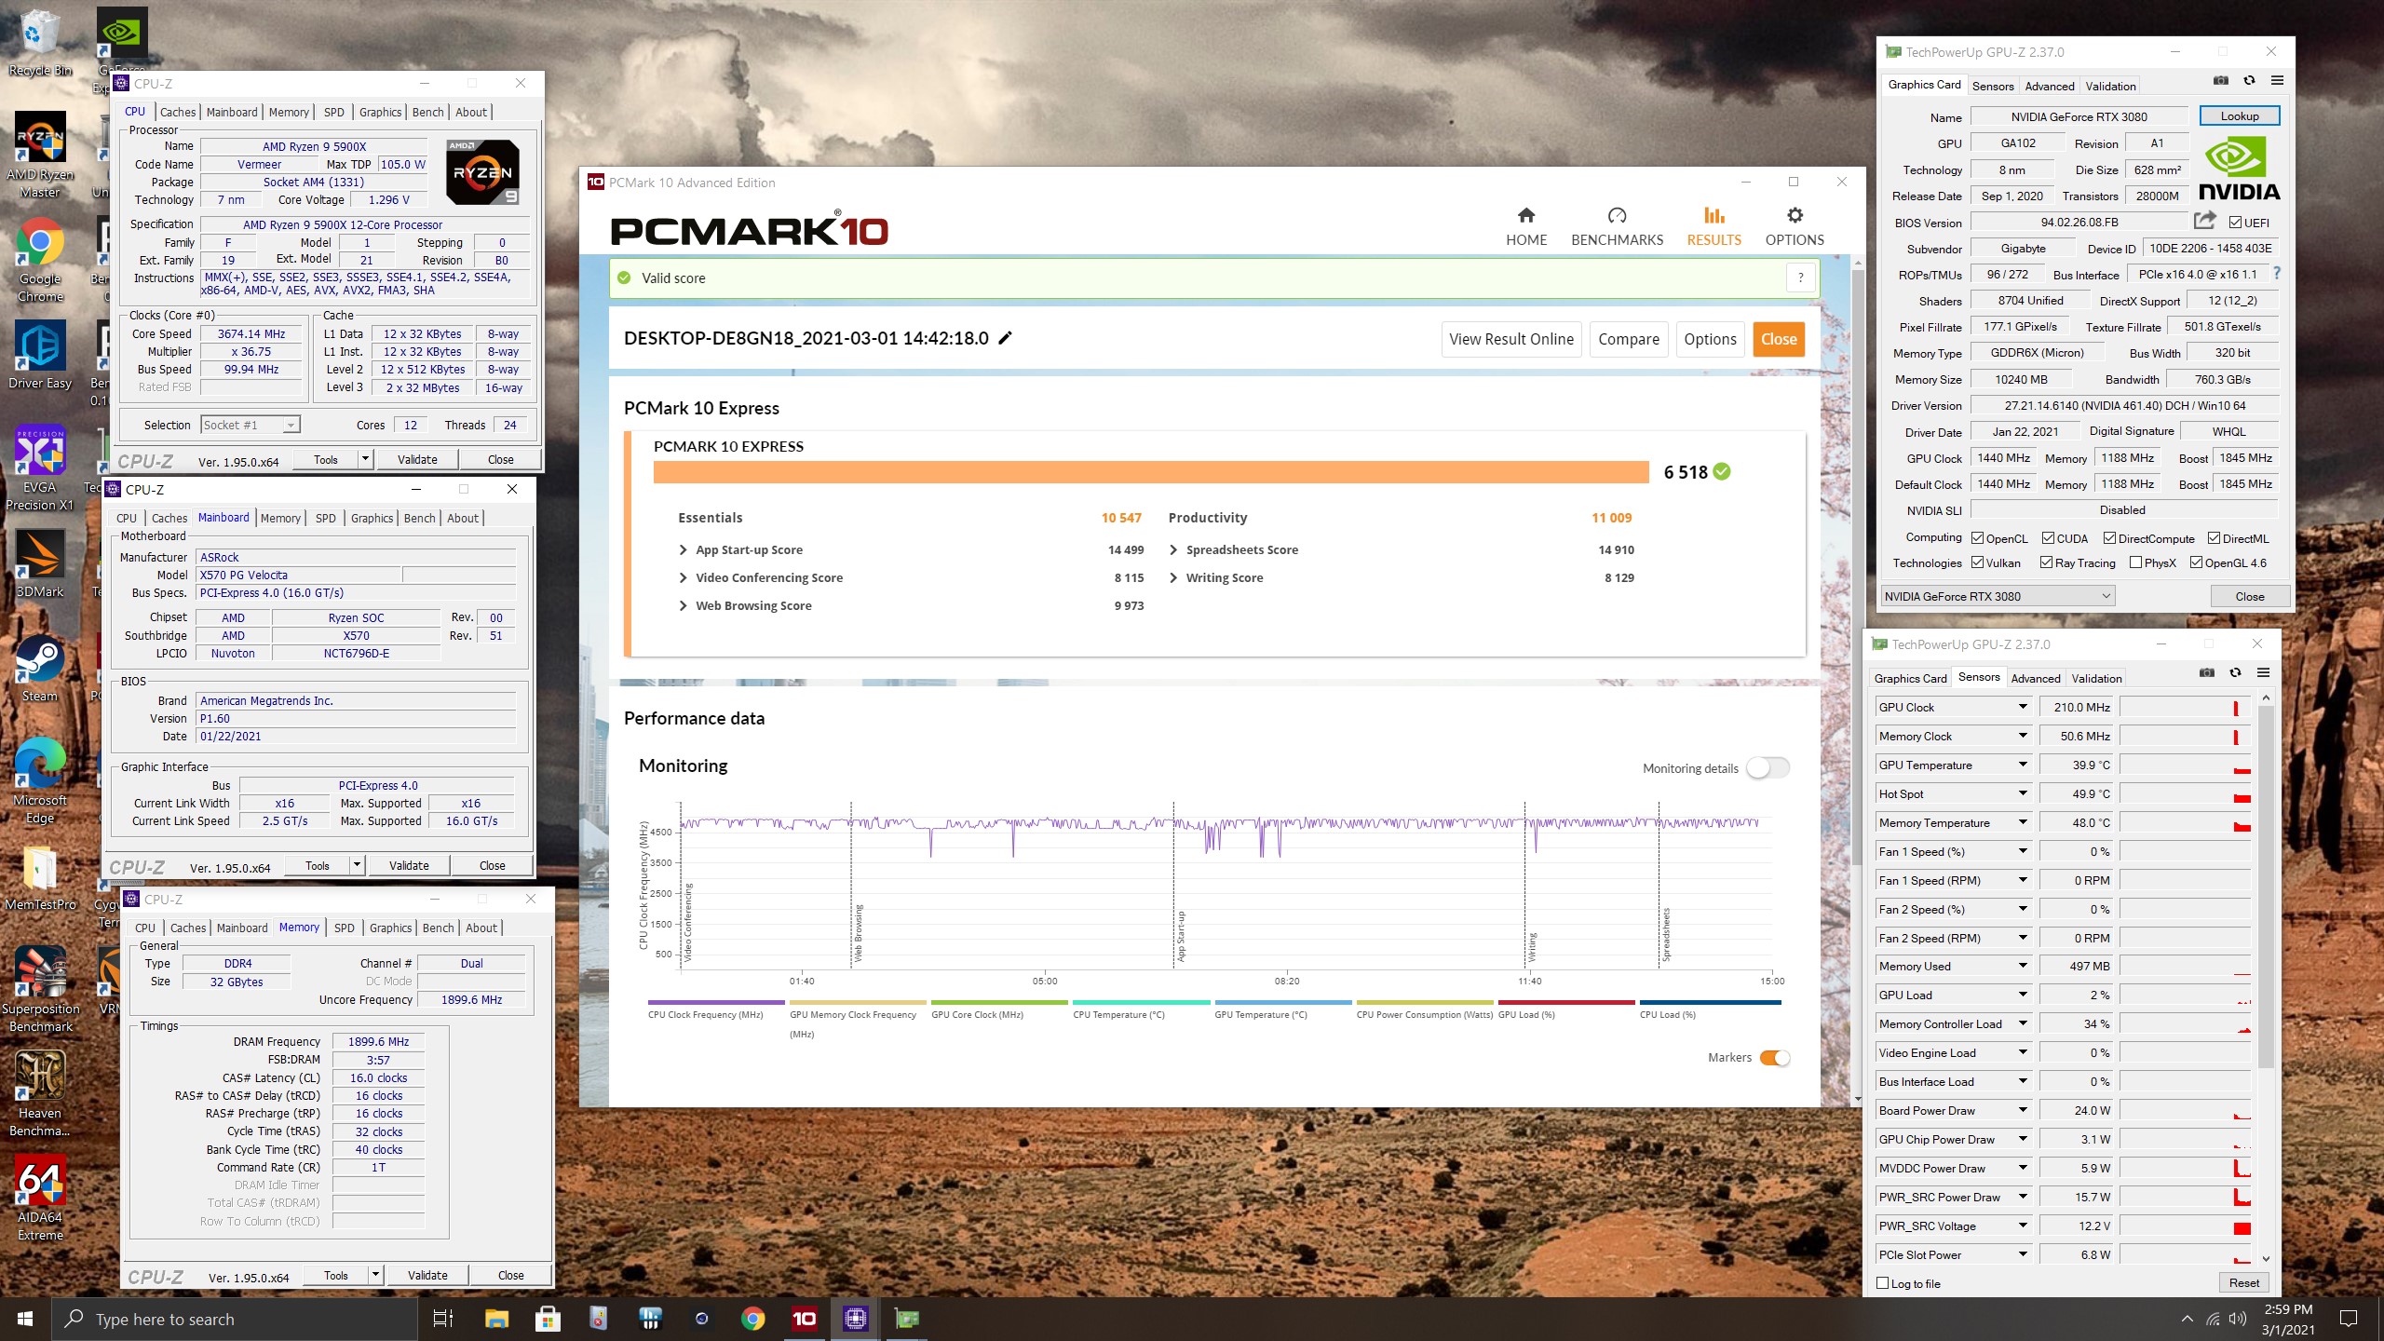The width and height of the screenshot is (2384, 1341).
Task: Click the Compare button
Action: pyautogui.click(x=1629, y=339)
